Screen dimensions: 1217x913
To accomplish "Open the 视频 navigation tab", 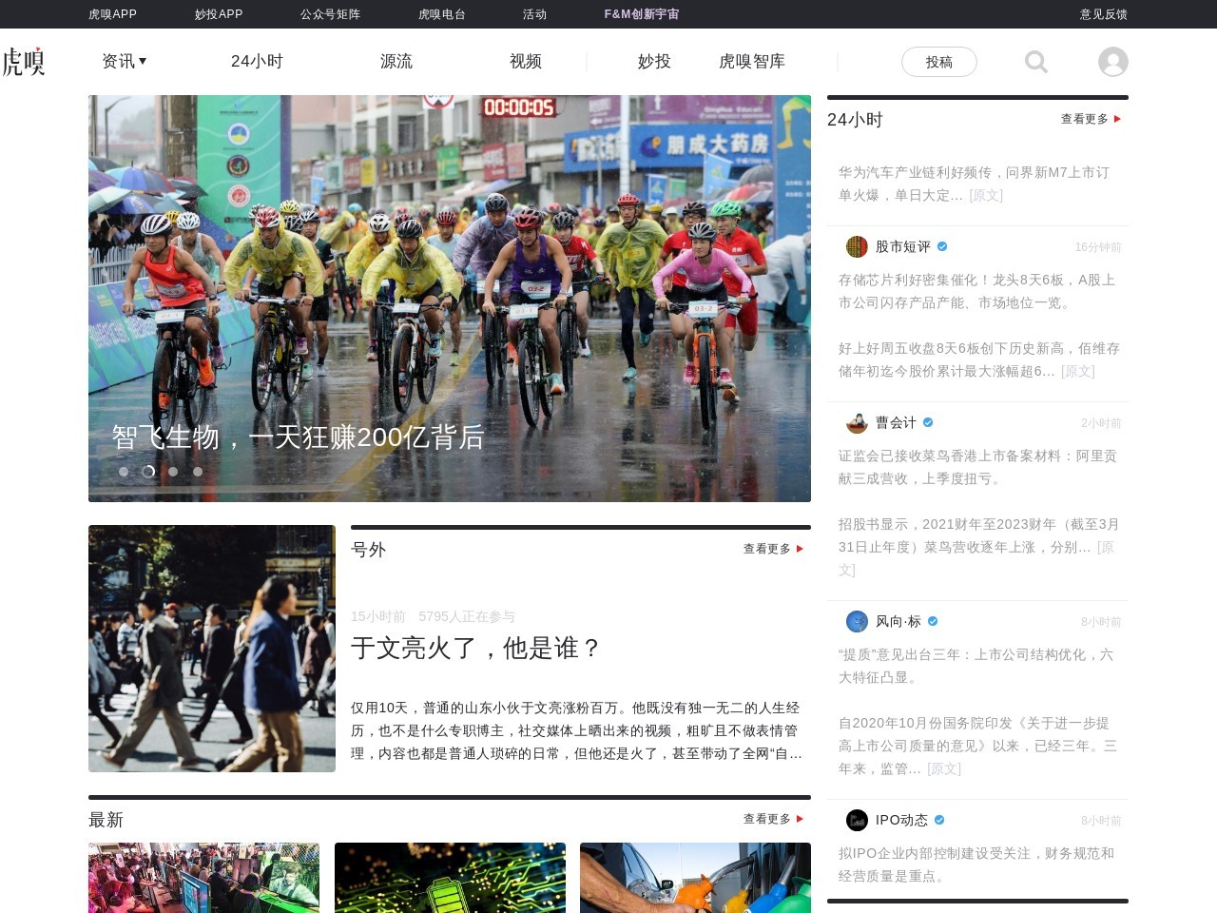I will 525,61.
